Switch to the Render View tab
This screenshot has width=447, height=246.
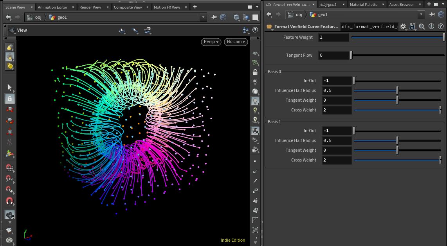pos(90,7)
